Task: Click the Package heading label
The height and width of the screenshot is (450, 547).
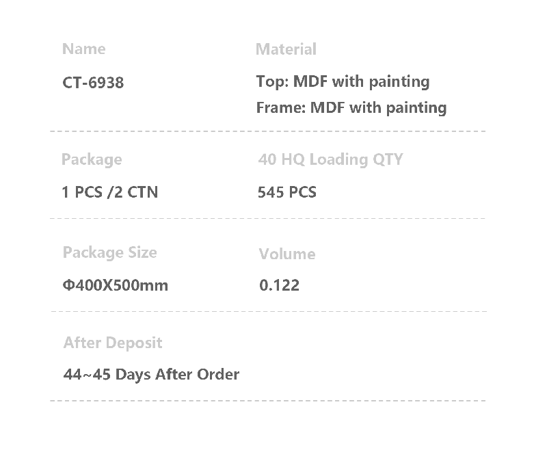Action: point(92,159)
